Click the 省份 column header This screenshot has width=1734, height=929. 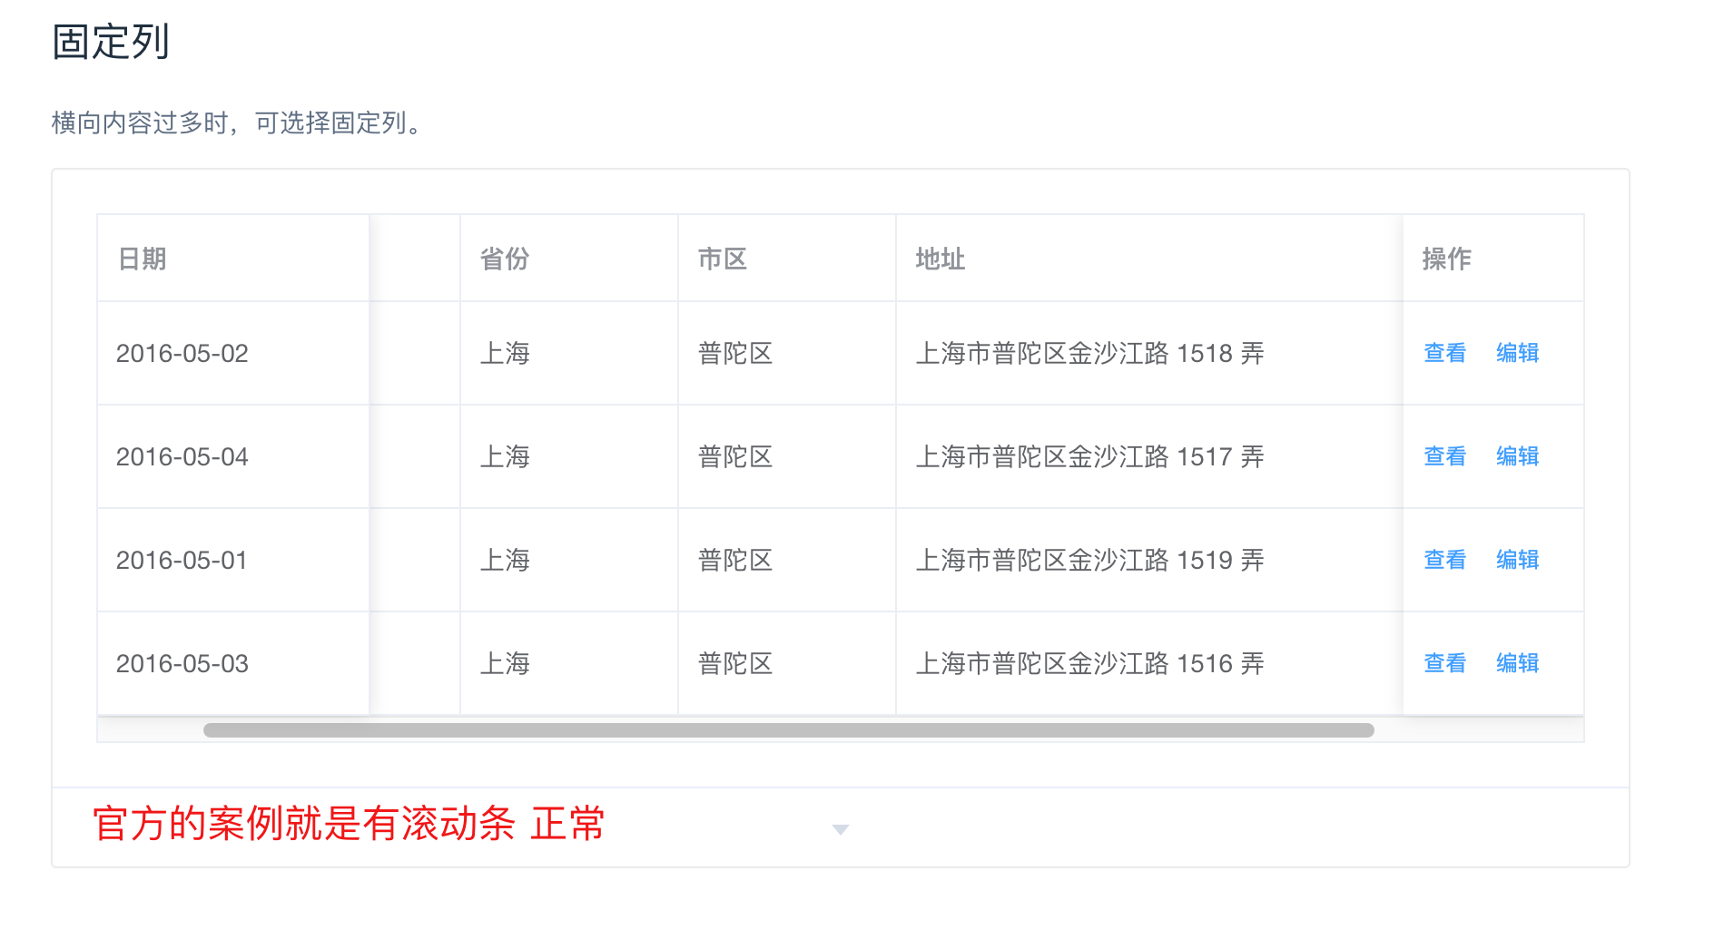click(505, 258)
